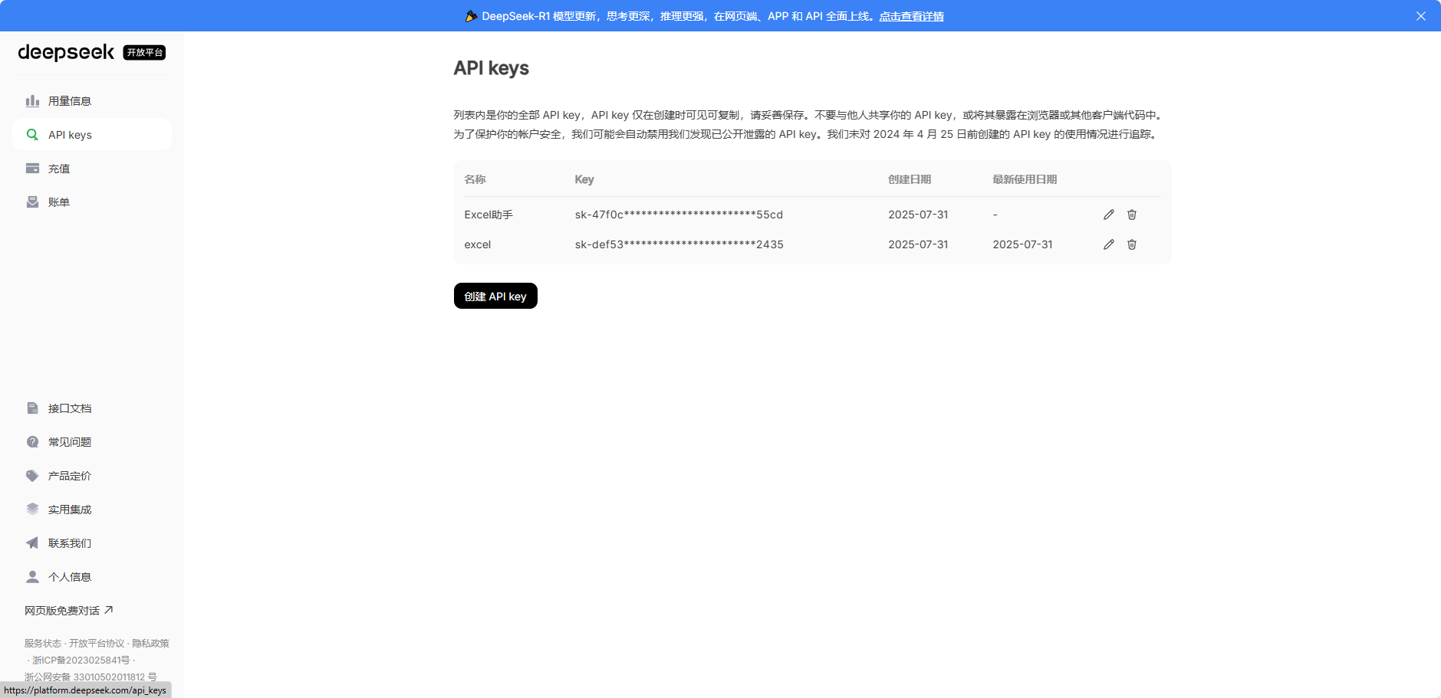Screen dimensions: 1441x698
Task: Click the 隐私政策 footer link
Action: tap(150, 644)
